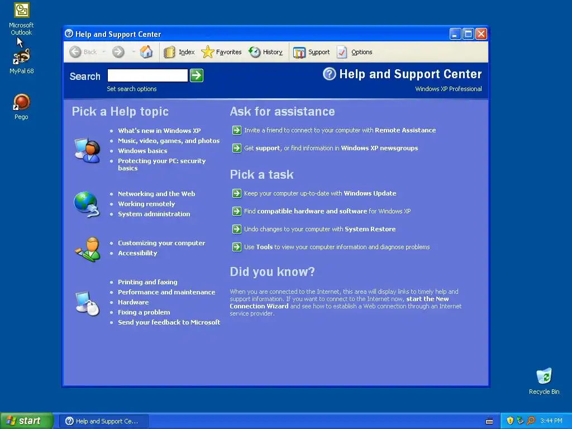This screenshot has height=429, width=572.
Task: Click the greyed Forward arrow button
Action: (x=118, y=52)
